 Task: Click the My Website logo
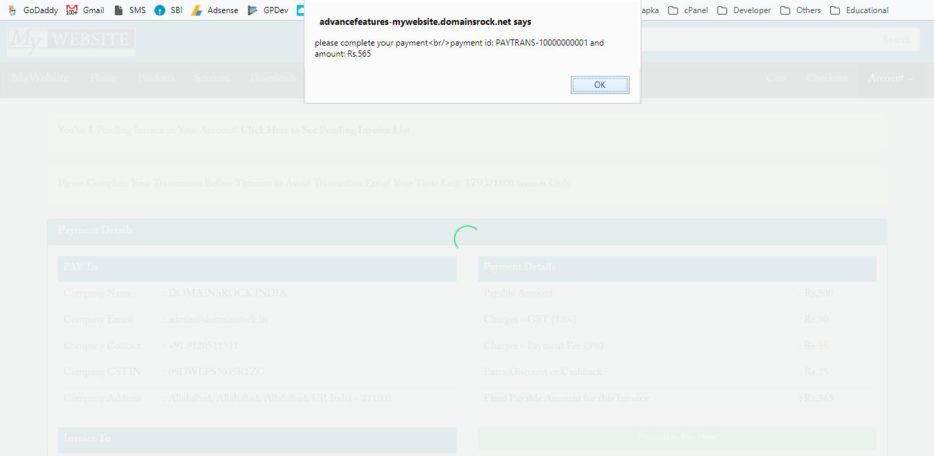[71, 41]
